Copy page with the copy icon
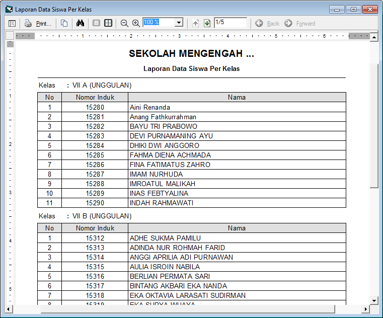This screenshot has height=318, width=383. (x=64, y=24)
